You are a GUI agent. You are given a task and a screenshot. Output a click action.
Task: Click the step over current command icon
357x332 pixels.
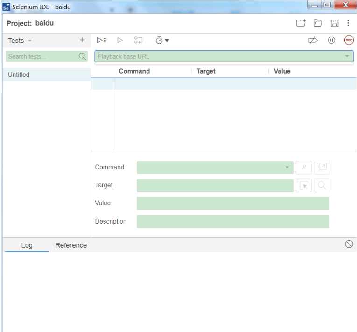click(x=138, y=40)
